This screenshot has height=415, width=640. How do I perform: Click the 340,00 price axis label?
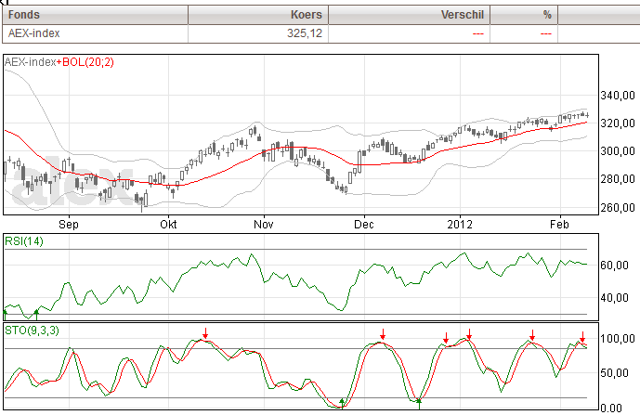[618, 96]
